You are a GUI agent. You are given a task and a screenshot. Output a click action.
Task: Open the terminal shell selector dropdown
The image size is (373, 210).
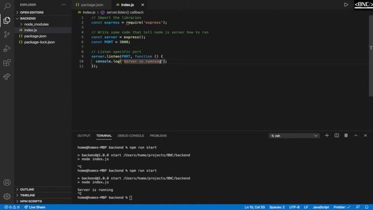(294, 136)
